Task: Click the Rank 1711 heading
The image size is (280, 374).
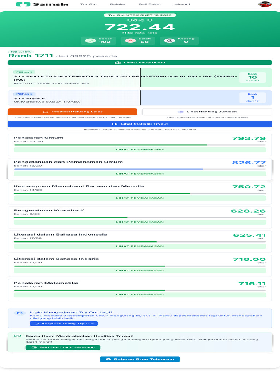Action: [31, 56]
